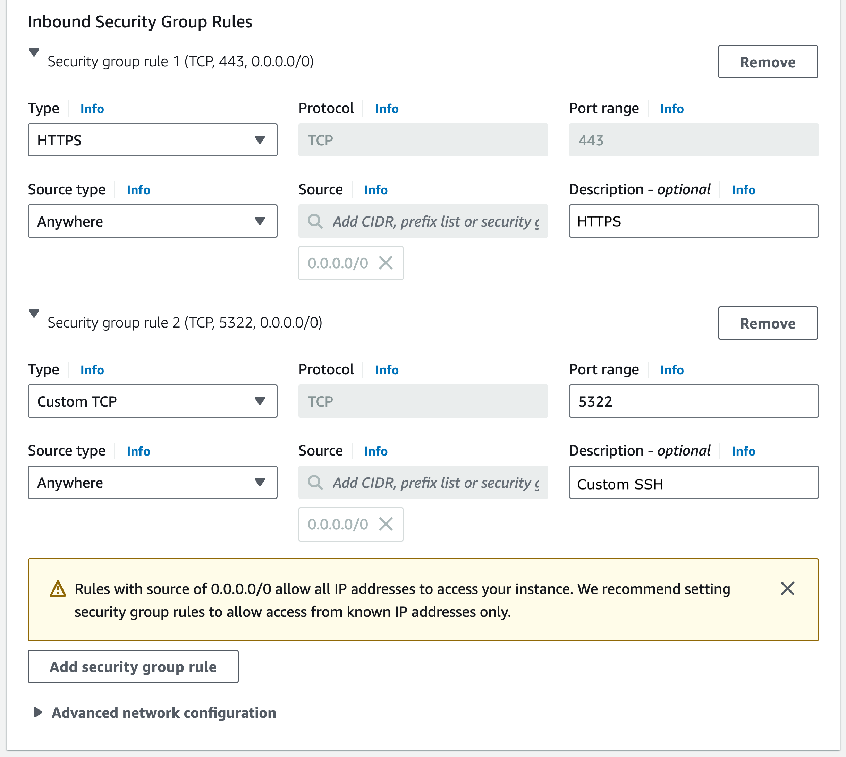Click the search icon in rule 2 Source
This screenshot has width=846, height=757.
(315, 483)
